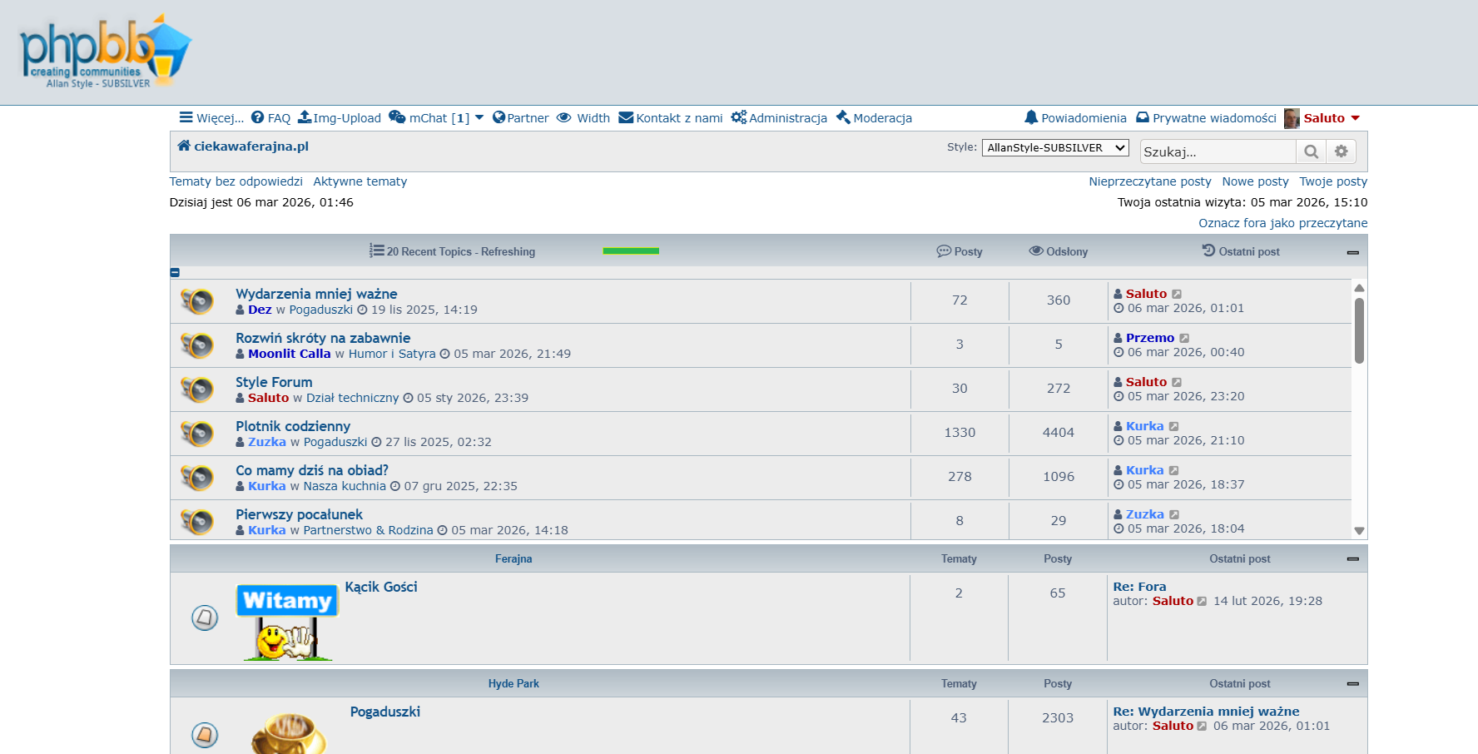The width and height of the screenshot is (1478, 754).
Task: Collapse the Recent Topics panel
Action: (1352, 252)
